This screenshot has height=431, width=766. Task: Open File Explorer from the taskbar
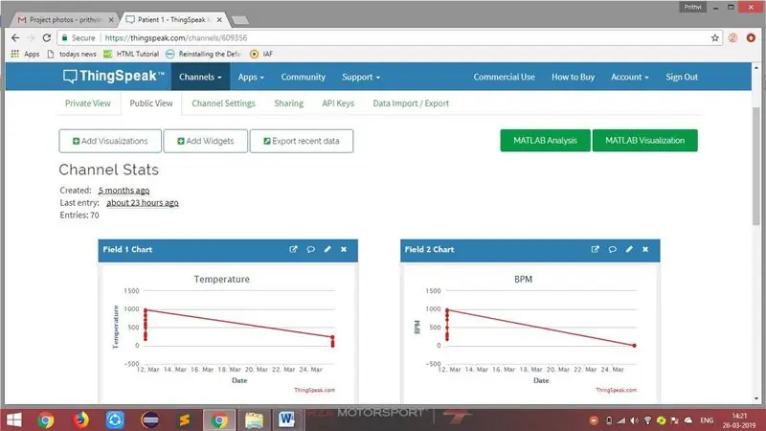point(254,420)
